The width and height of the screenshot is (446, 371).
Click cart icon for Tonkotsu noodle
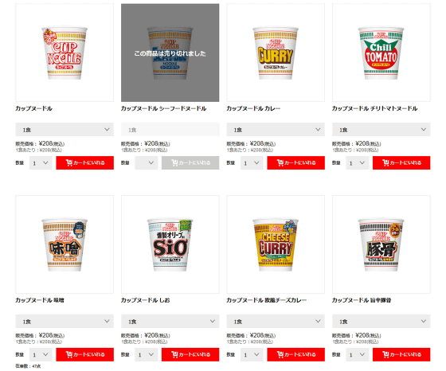385,354
